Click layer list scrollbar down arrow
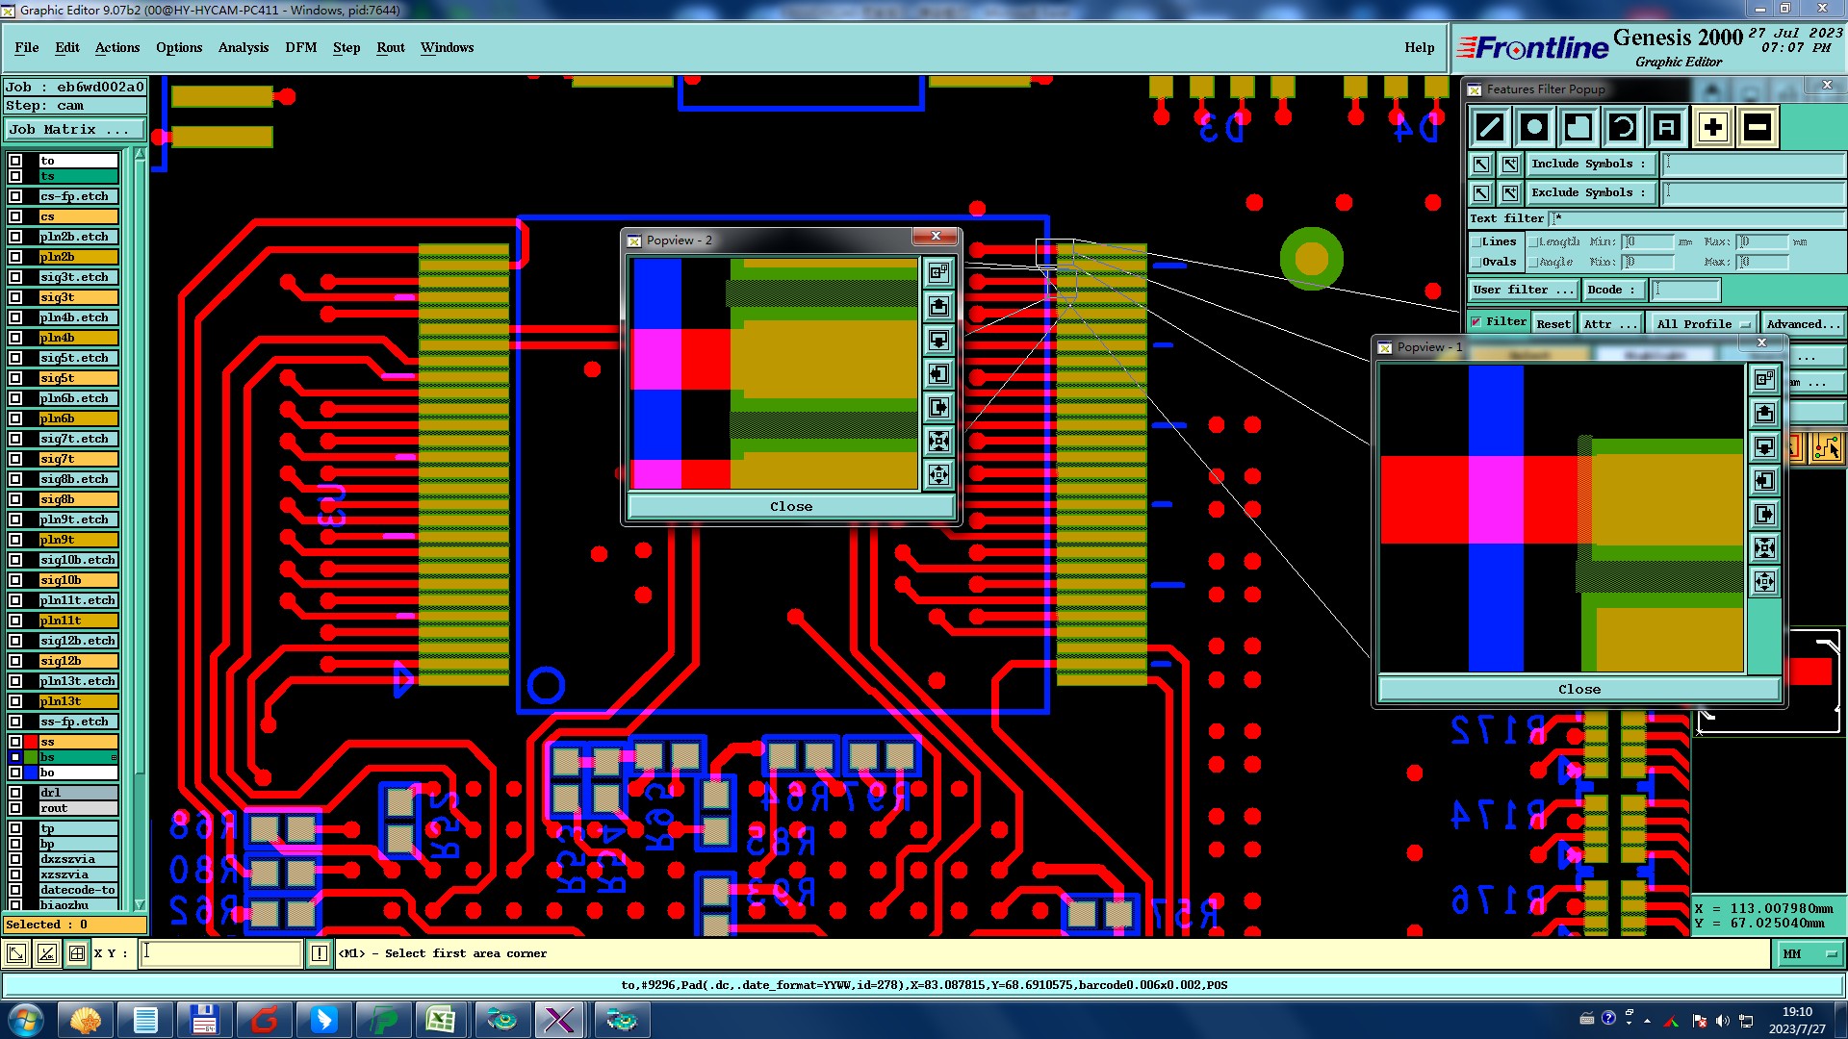This screenshot has height=1039, width=1848. [140, 904]
